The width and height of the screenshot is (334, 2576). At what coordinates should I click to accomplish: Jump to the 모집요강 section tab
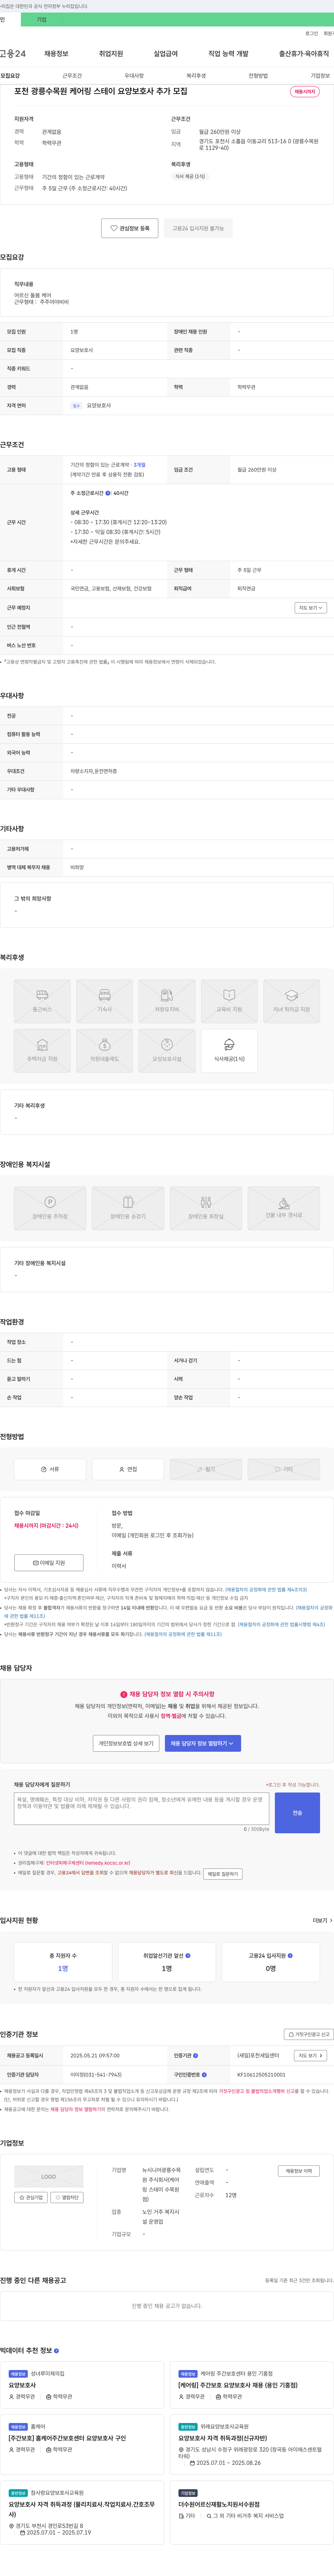click(x=10, y=76)
